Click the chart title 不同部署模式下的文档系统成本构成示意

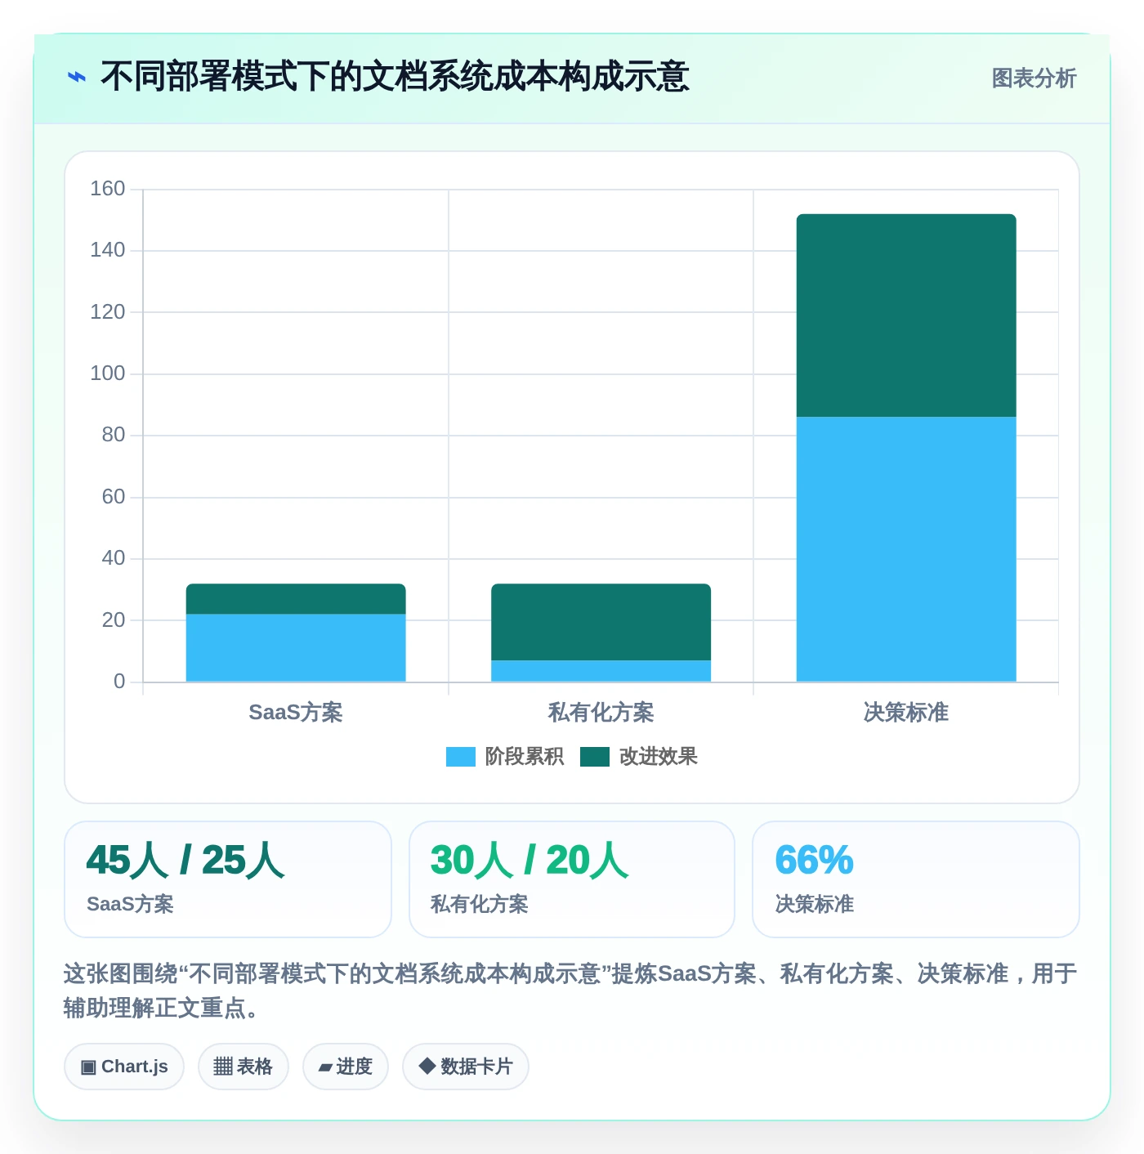(x=395, y=77)
